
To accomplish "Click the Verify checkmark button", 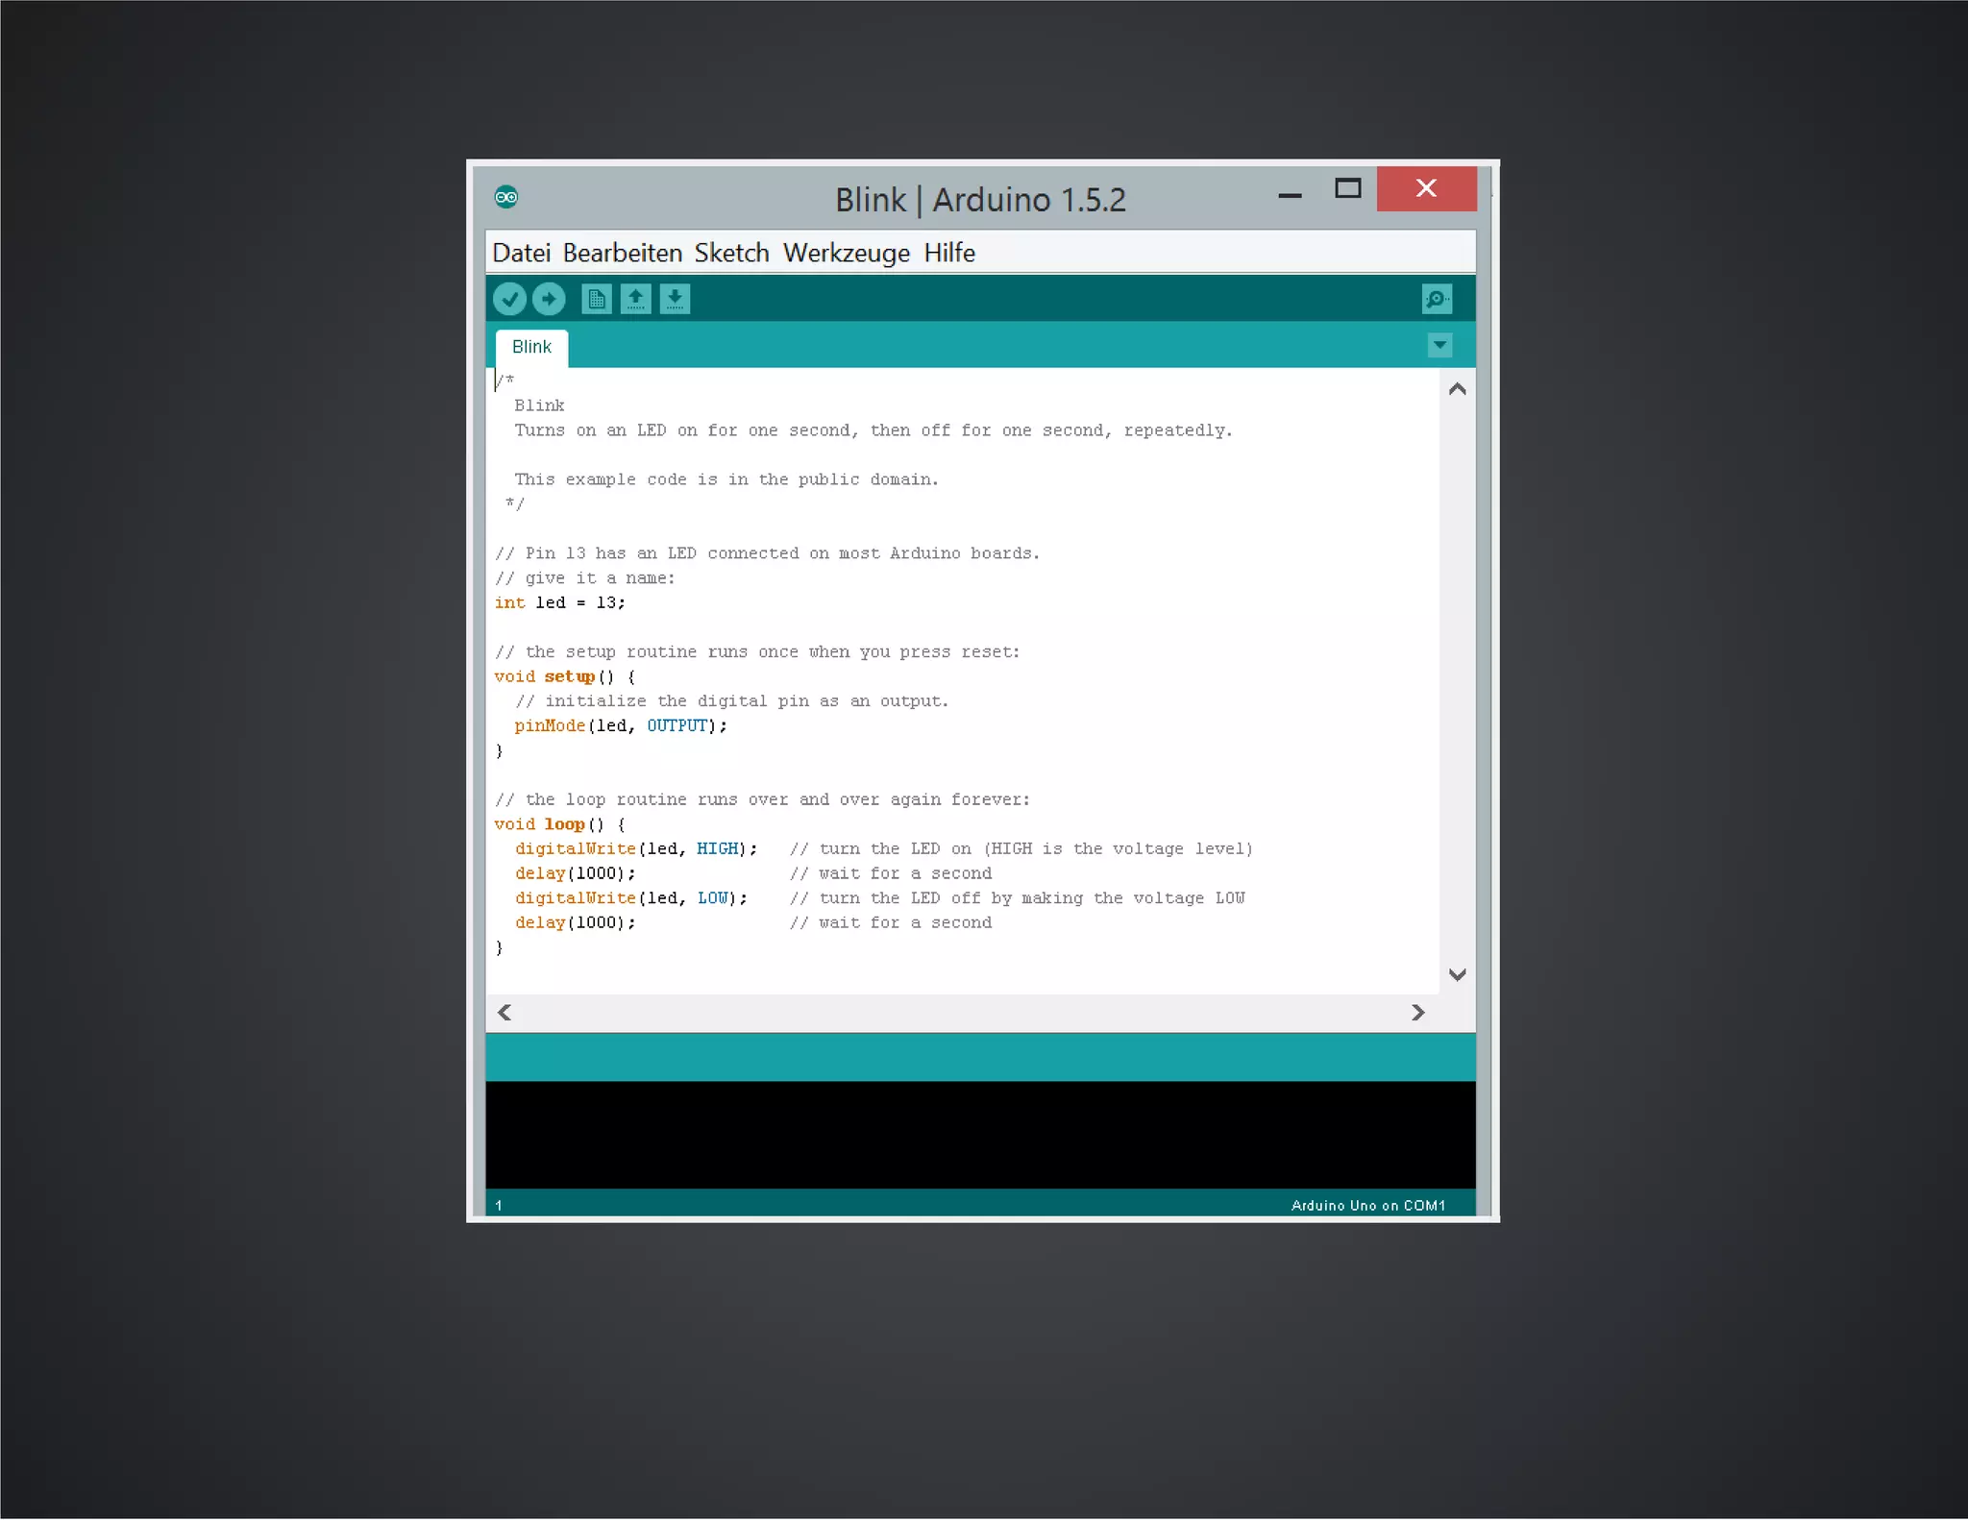I will (x=509, y=299).
